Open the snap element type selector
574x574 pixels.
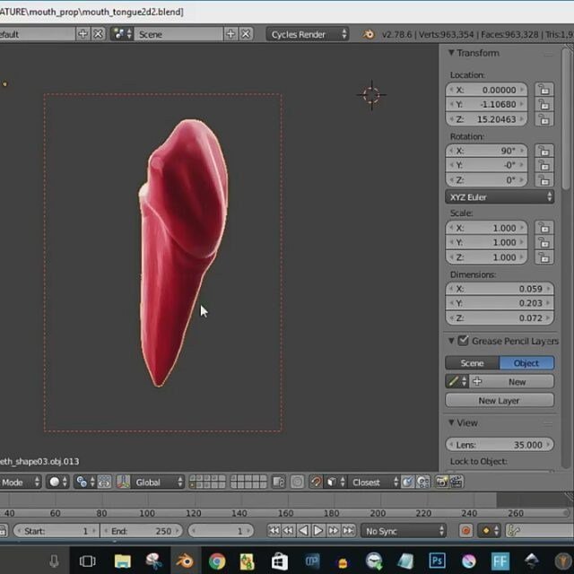(335, 482)
